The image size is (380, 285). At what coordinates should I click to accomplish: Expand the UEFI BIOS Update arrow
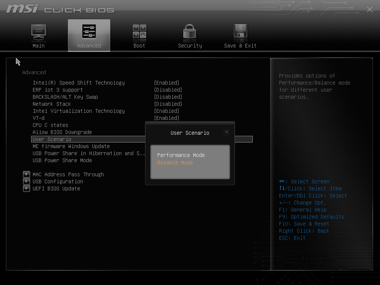pos(26,189)
